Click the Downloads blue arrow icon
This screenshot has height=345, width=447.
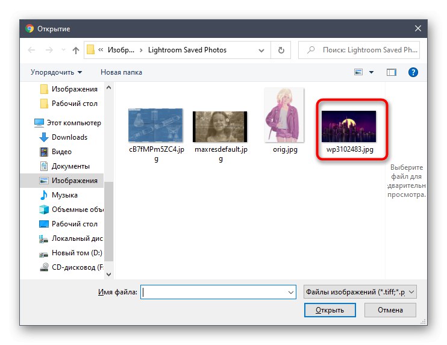pyautogui.click(x=44, y=137)
